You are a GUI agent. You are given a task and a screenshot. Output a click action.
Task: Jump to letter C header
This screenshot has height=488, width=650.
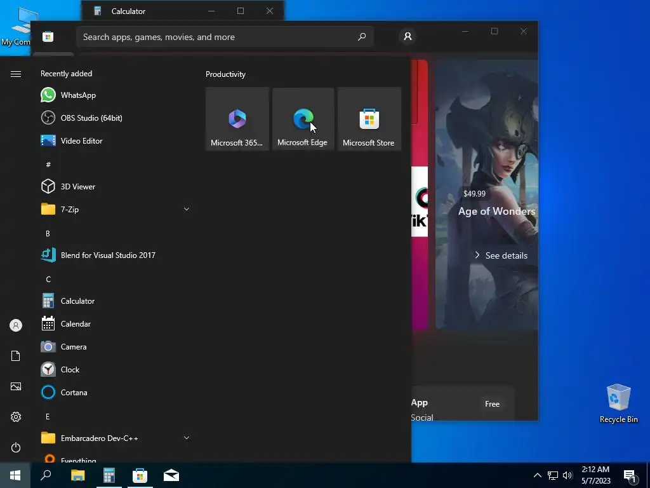coord(48,280)
